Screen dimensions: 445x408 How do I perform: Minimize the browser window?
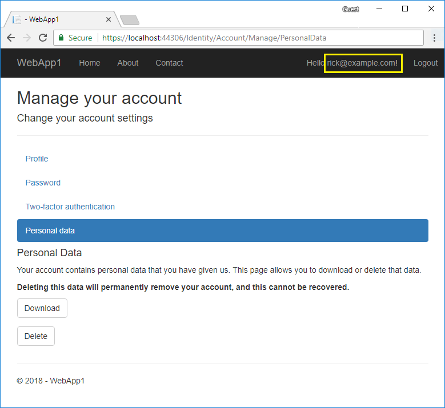379,9
